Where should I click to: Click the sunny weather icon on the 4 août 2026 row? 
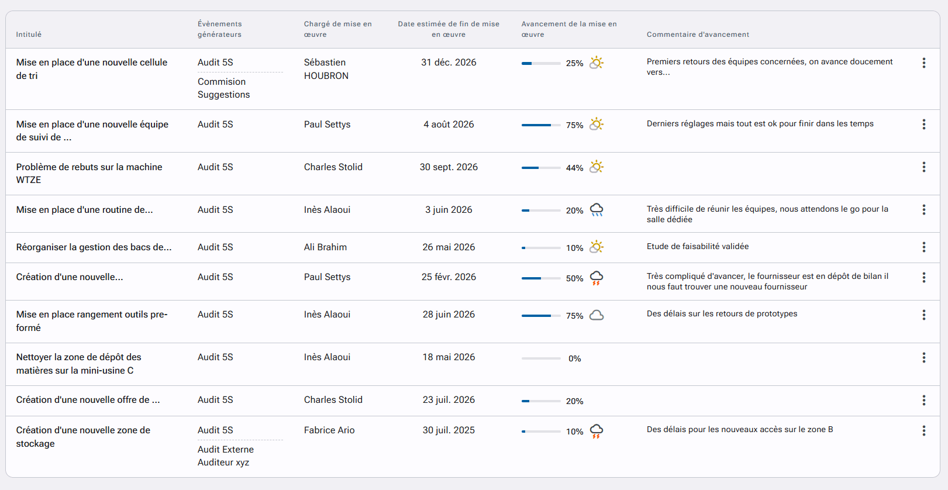pos(596,124)
